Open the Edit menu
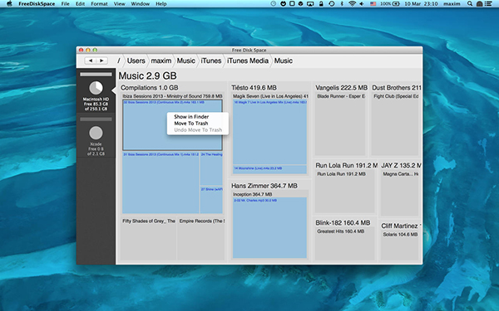Image resolution: width=499 pixels, height=311 pixels. (x=80, y=4)
